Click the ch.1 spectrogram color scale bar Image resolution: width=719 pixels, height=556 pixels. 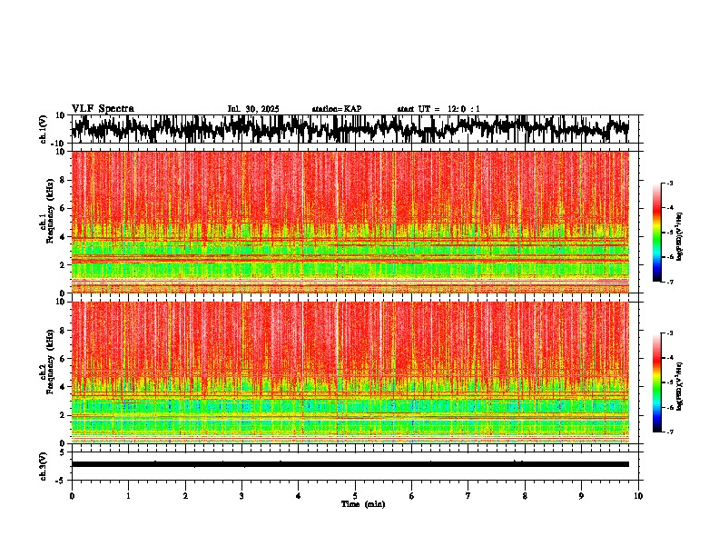(656, 233)
